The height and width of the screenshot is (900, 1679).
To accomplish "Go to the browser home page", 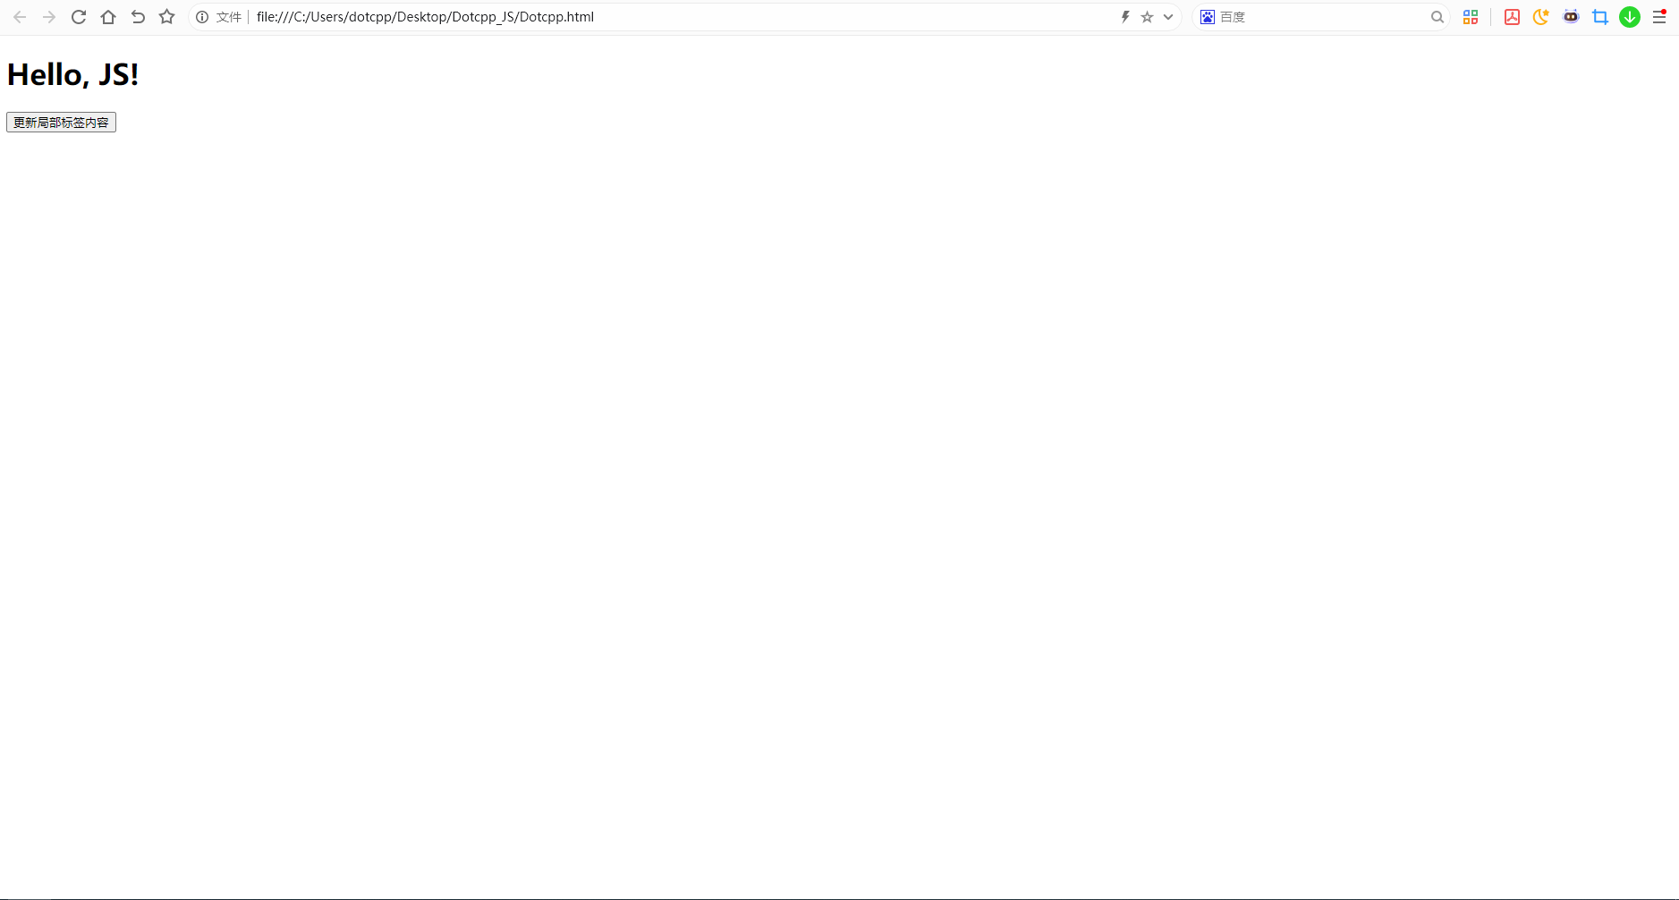I will click(x=108, y=16).
